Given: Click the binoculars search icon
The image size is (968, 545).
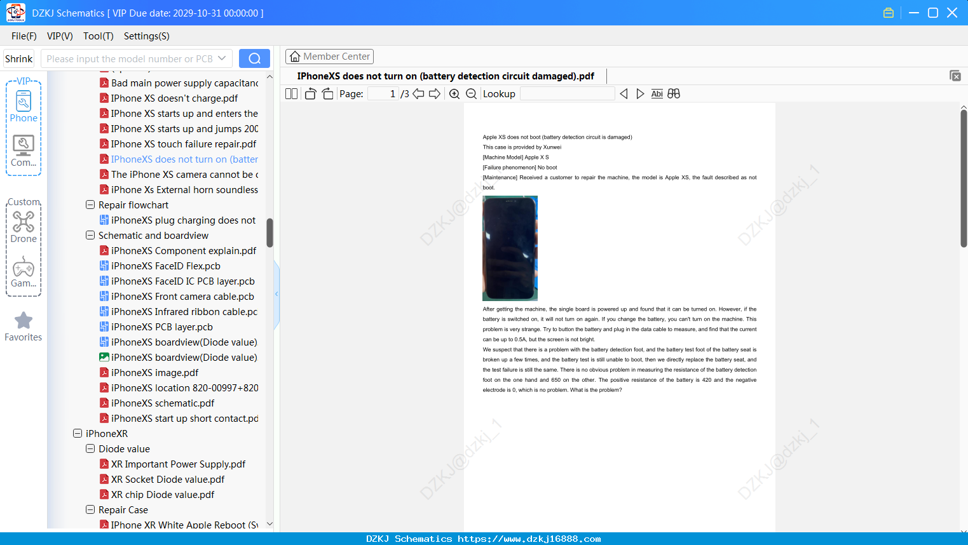Looking at the screenshot, I should coord(674,94).
